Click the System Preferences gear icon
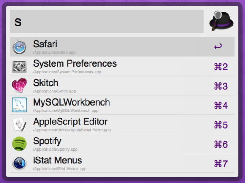The image size is (245, 183). 19,66
